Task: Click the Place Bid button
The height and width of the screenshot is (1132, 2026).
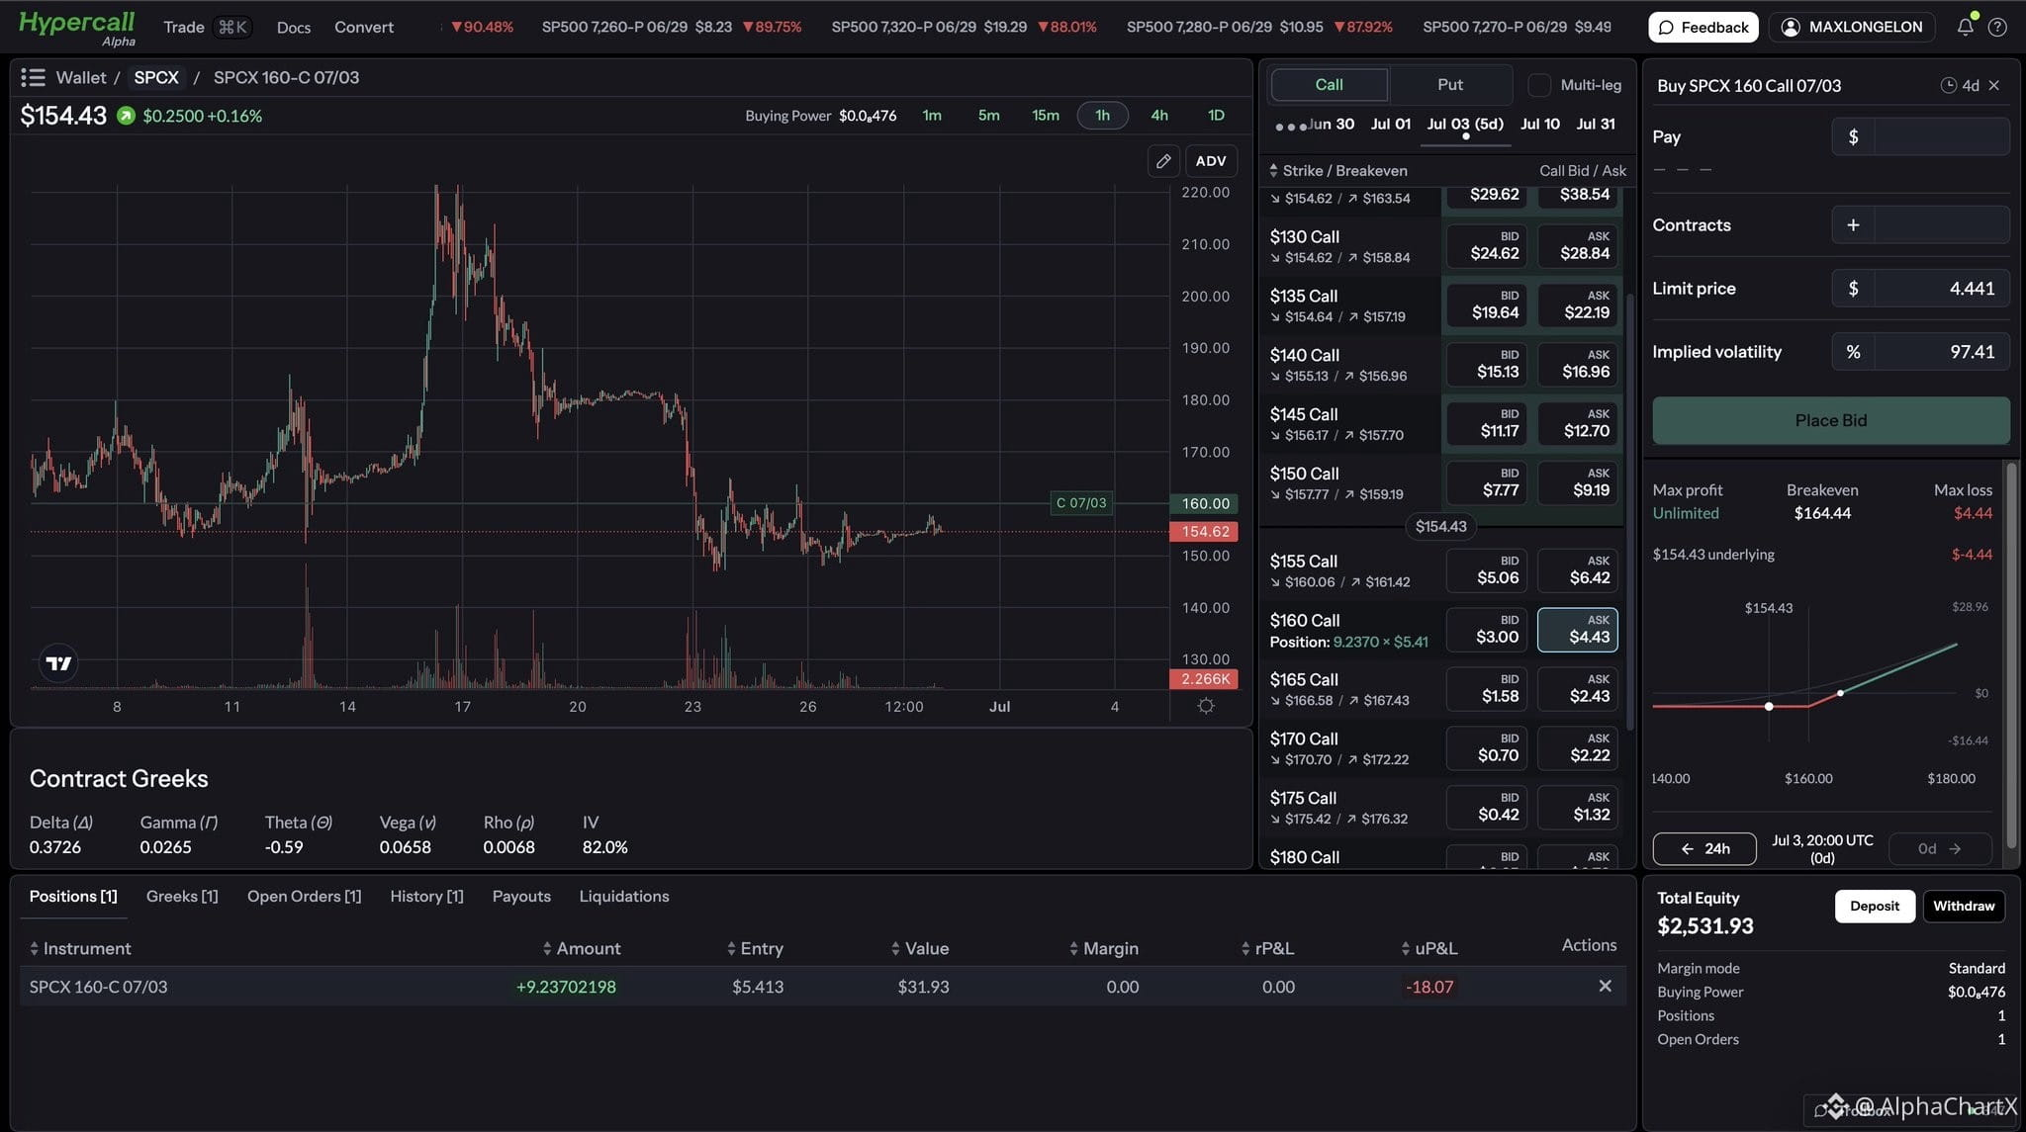Action: (x=1830, y=420)
